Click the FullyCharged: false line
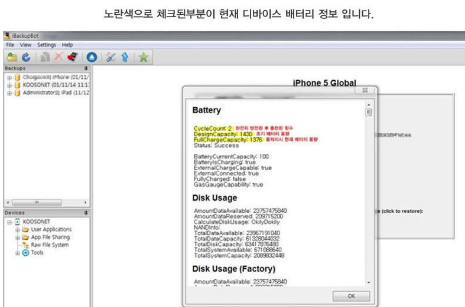Screen dimensions: 465x307 220,179
